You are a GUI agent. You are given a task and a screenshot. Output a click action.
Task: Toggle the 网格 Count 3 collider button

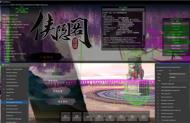(99, 117)
